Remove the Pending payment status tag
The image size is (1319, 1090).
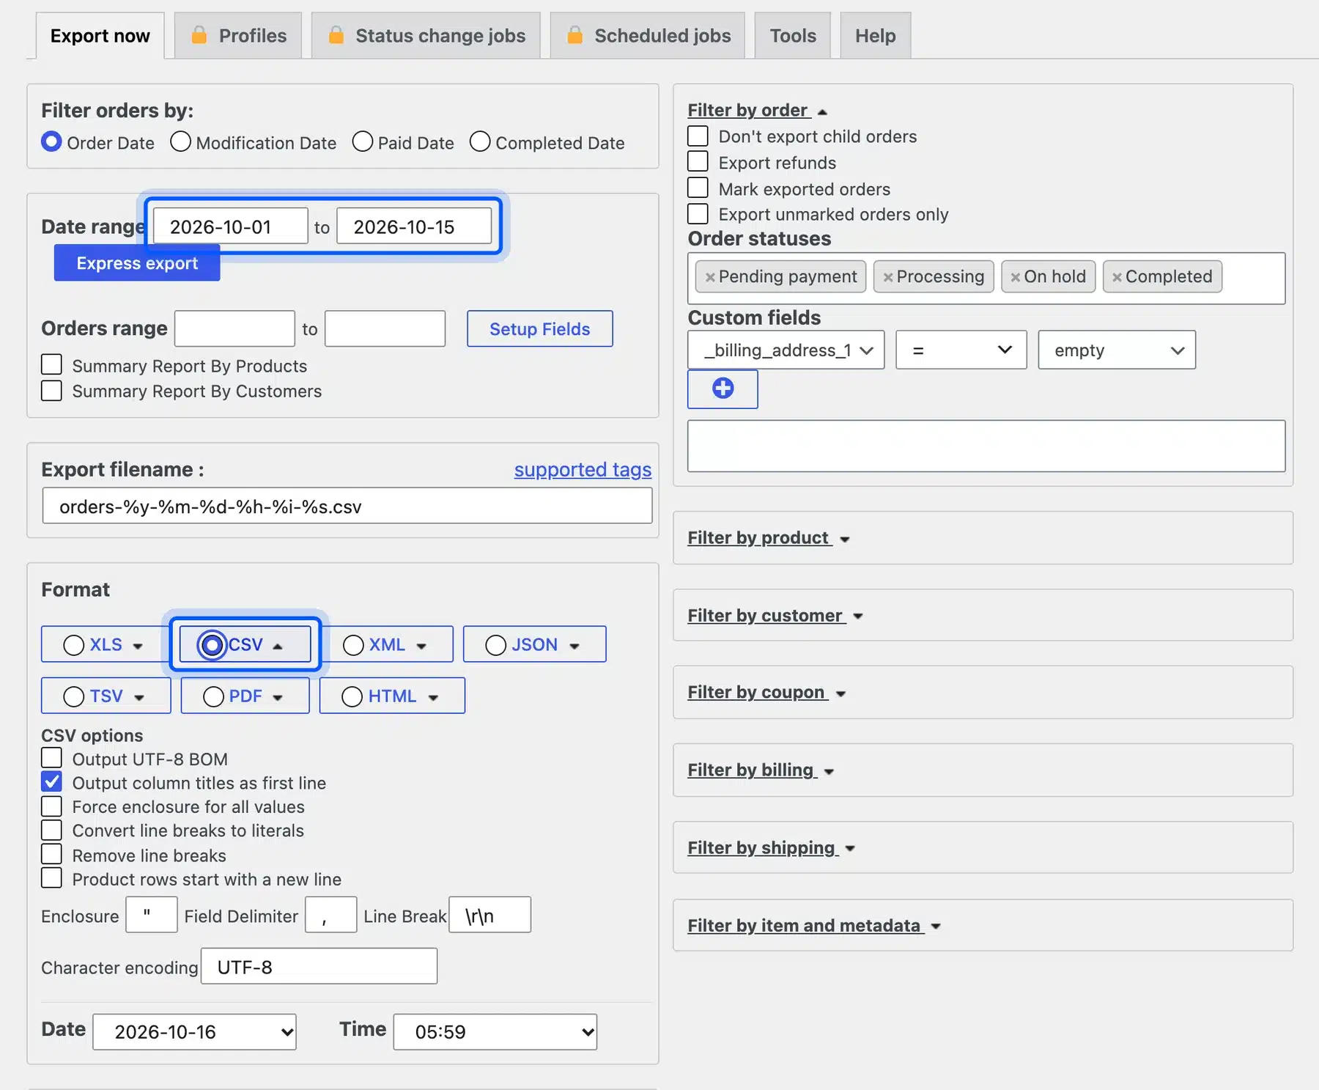point(709,277)
